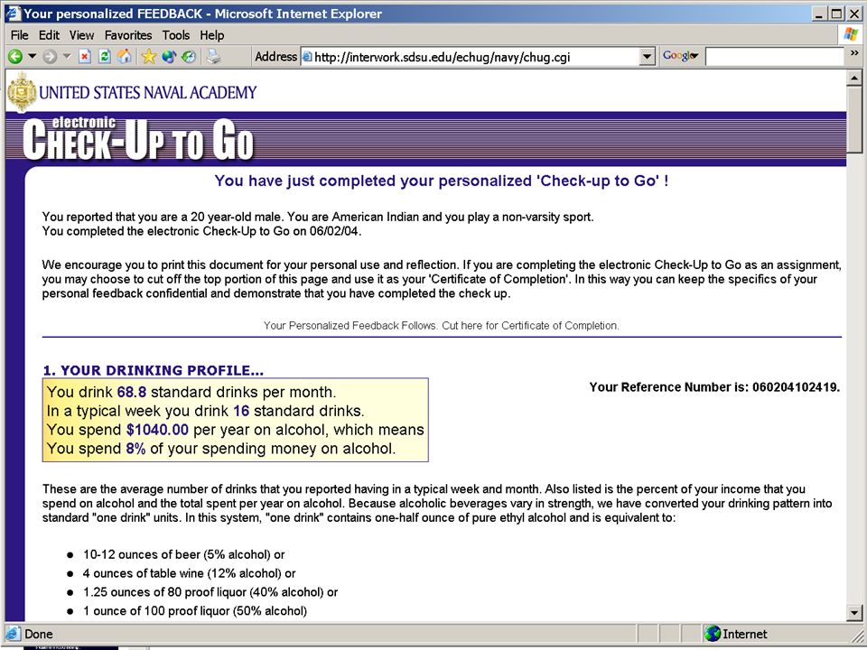Click the Media globe icon
This screenshot has width=867, height=650.
coord(169,56)
